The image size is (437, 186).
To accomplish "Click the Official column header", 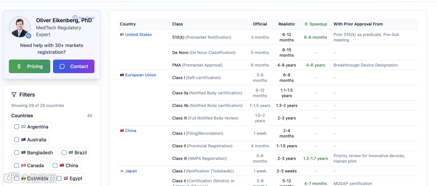I will pyautogui.click(x=260, y=24).
